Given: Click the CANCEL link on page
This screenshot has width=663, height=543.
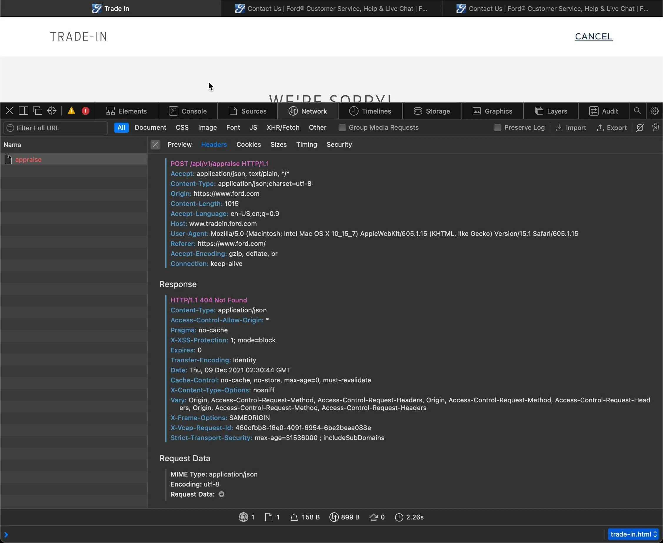Looking at the screenshot, I should pos(594,36).
